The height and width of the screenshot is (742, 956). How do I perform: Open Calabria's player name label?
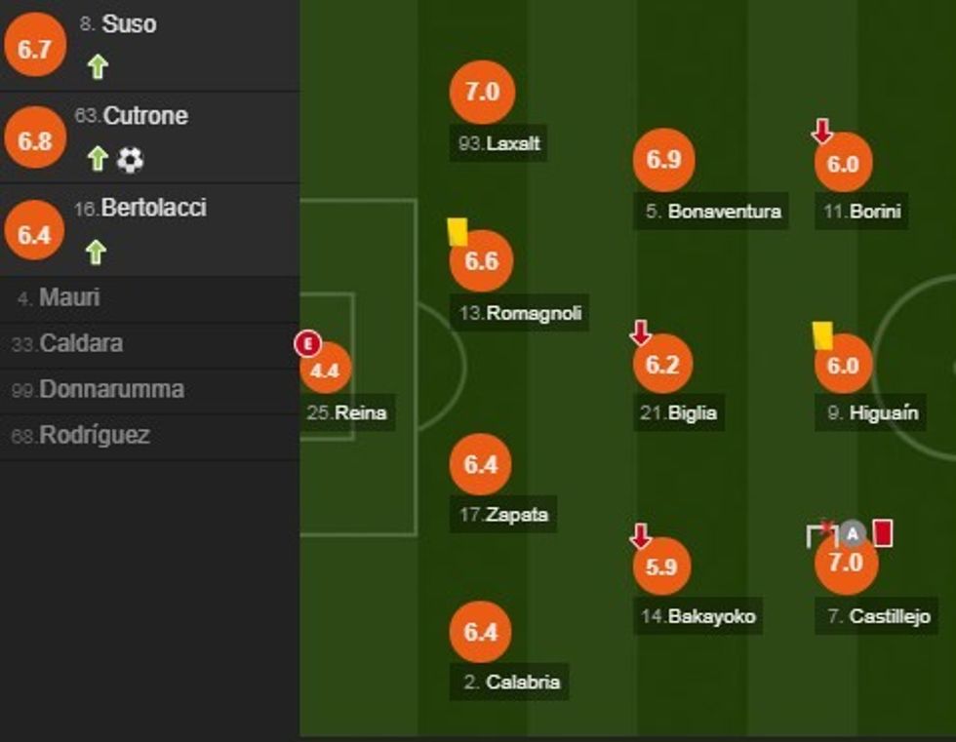pyautogui.click(x=512, y=682)
